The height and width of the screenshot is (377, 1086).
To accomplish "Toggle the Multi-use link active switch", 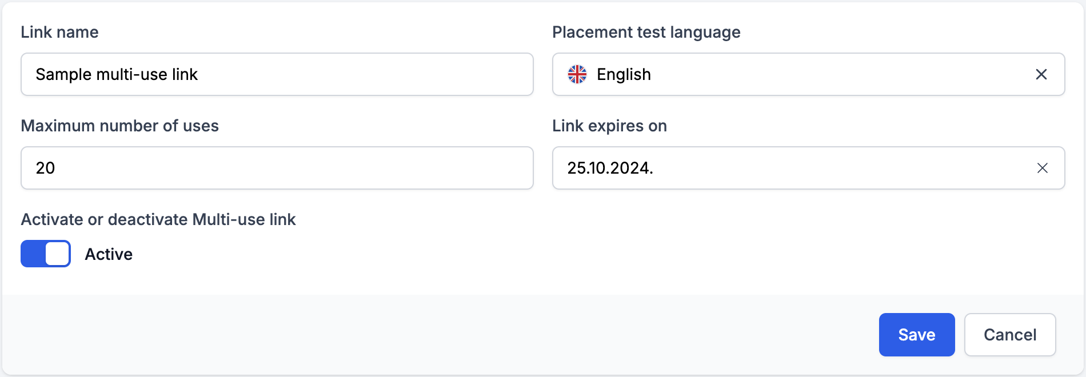I will point(46,254).
